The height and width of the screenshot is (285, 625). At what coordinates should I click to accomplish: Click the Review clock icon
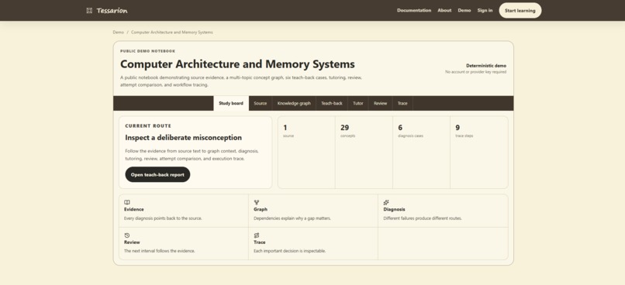tap(126, 235)
